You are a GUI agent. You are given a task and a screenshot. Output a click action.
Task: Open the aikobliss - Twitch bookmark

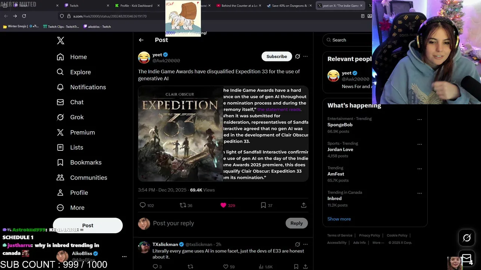97,27
